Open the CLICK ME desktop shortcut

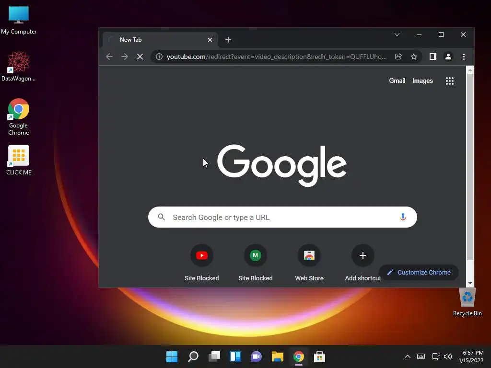pyautogui.click(x=19, y=160)
